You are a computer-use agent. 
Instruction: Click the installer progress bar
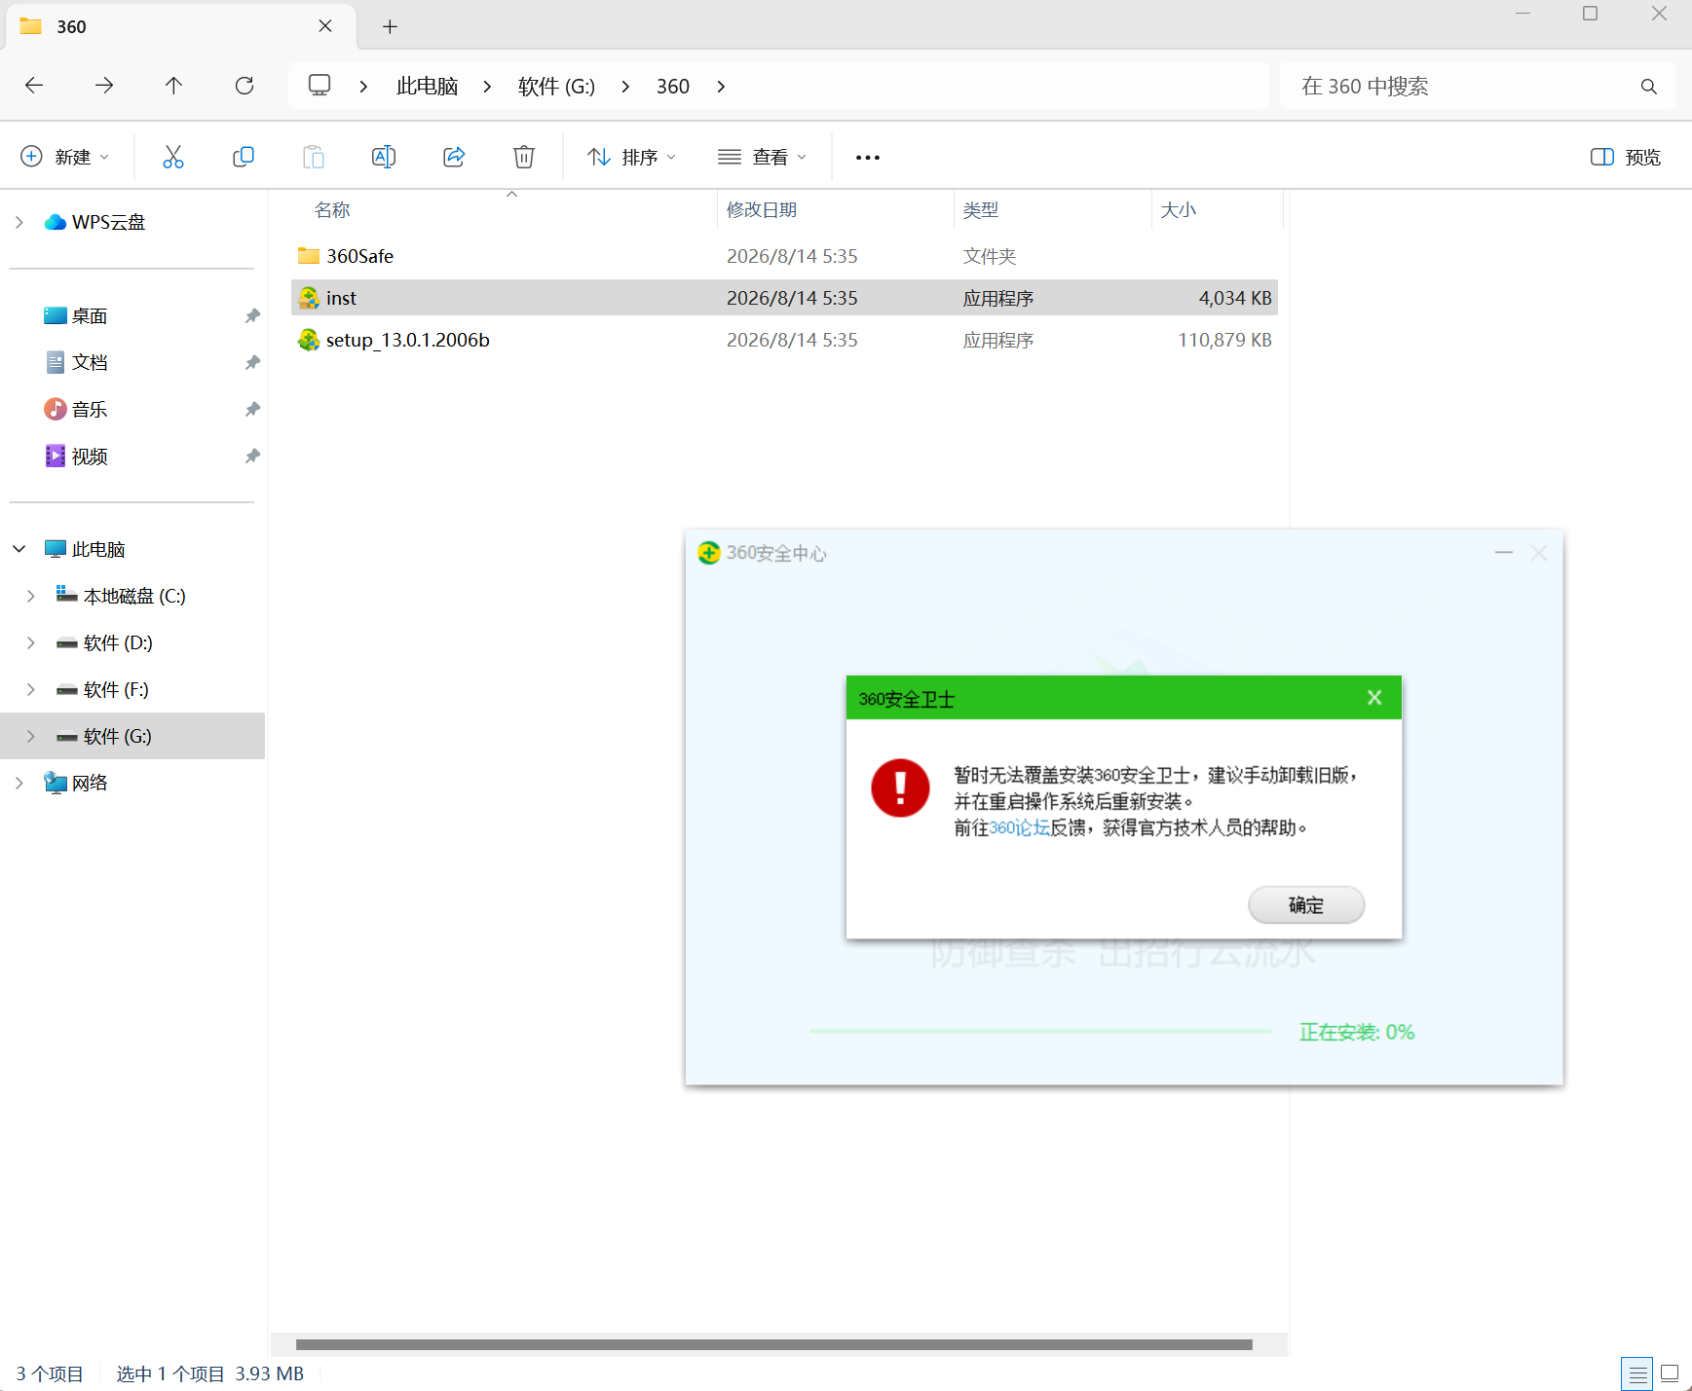click(1040, 1031)
